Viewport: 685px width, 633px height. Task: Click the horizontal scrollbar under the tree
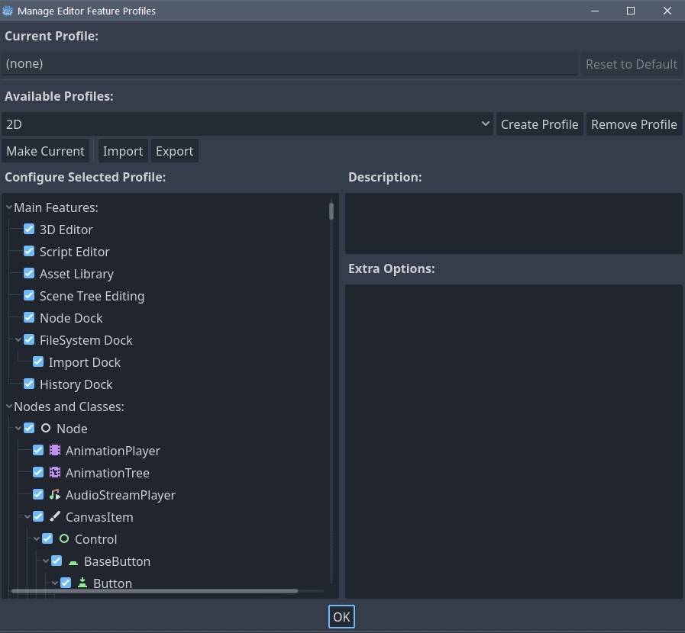153,590
